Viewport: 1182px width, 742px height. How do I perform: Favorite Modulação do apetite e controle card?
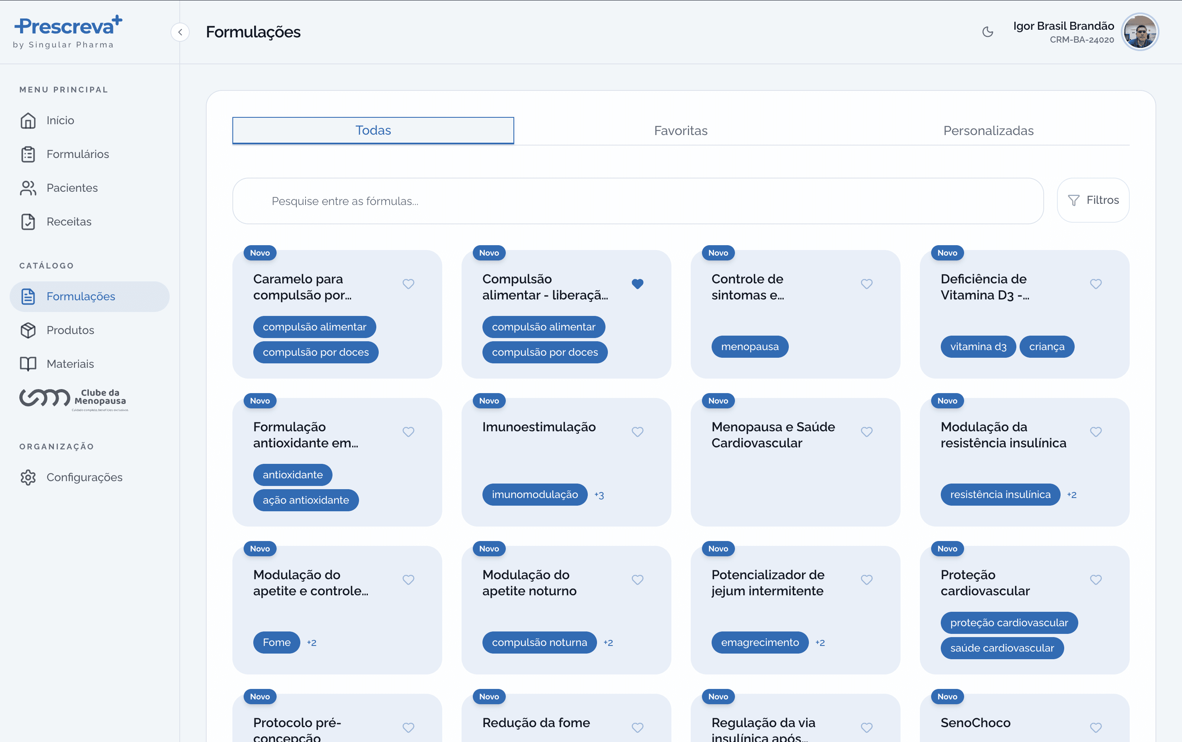click(408, 580)
